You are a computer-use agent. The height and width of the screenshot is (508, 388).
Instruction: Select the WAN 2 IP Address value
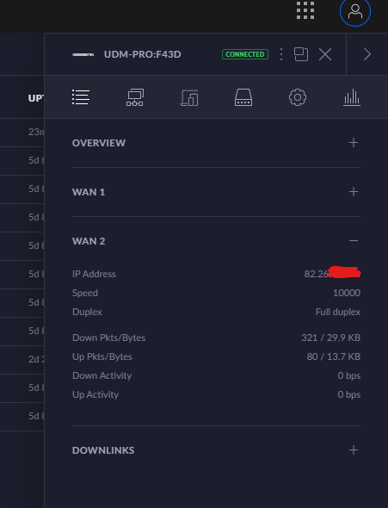(332, 273)
